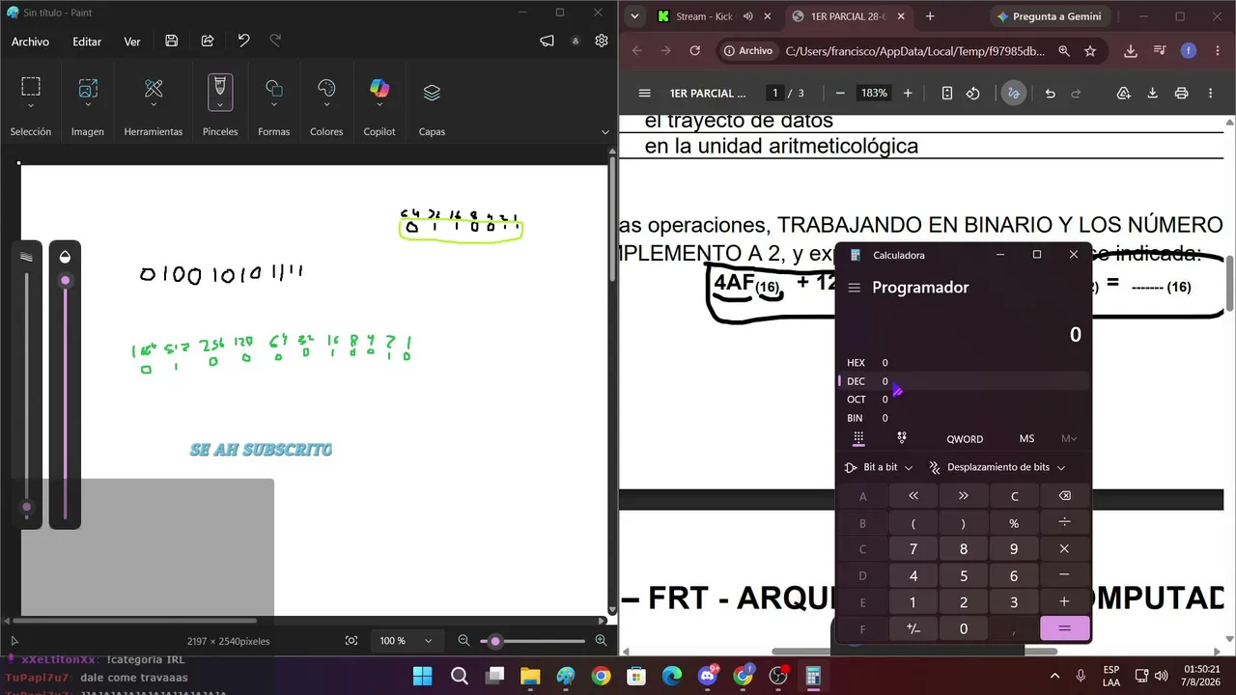Viewport: 1236px width, 695px height.
Task: Fit the Paint canvas to window icon
Action: (351, 641)
